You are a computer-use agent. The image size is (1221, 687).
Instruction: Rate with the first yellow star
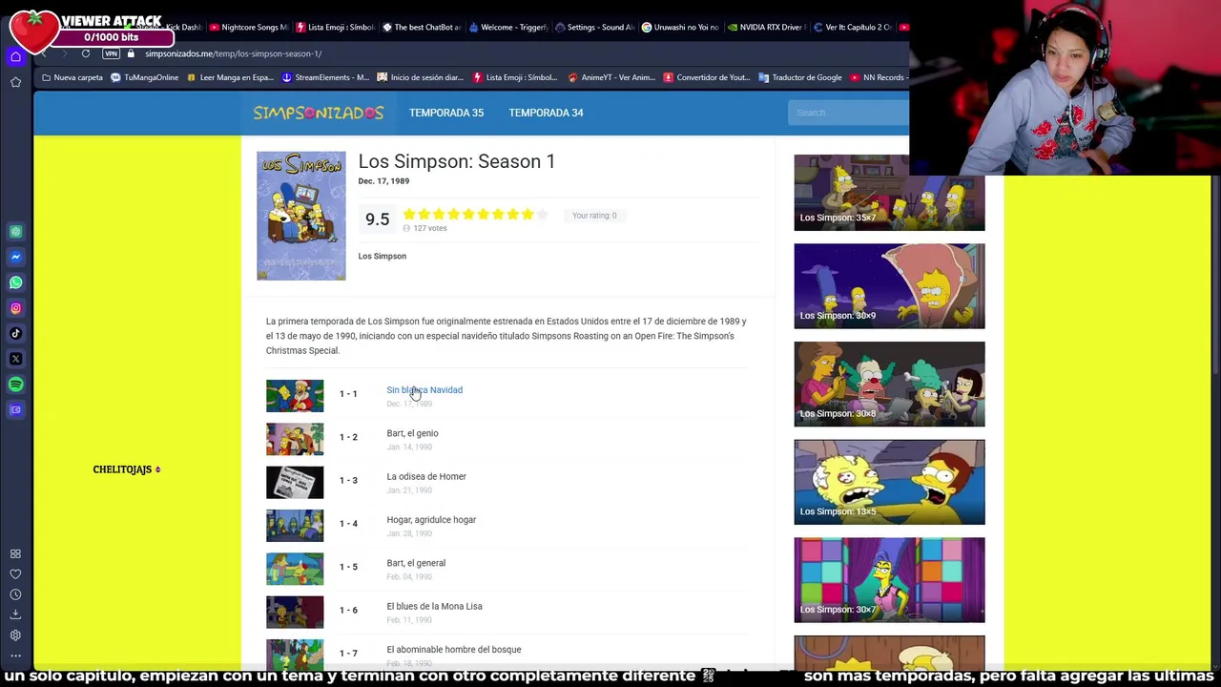tap(409, 215)
